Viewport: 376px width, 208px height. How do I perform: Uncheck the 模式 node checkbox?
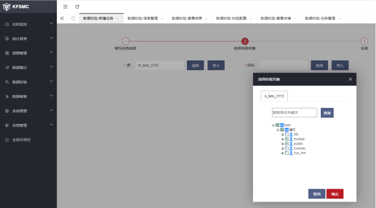click(x=282, y=130)
